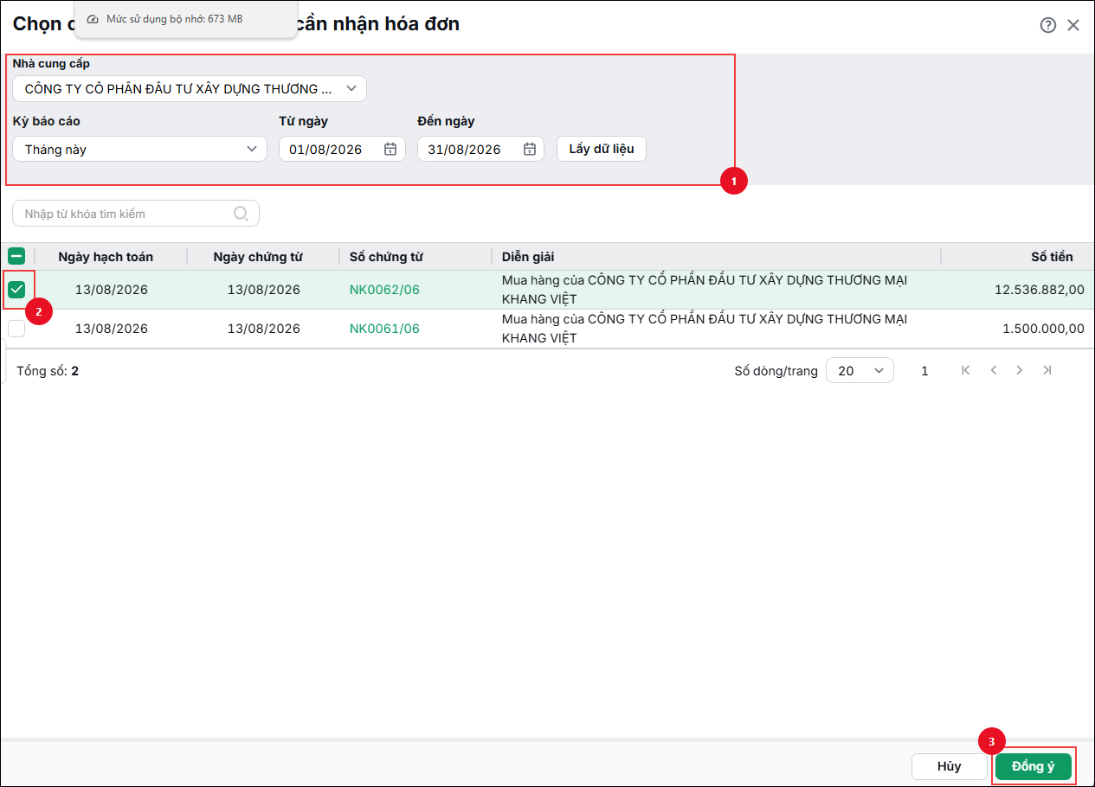
Task: Click the memory usage tooltip text 673 MB
Action: pos(174,18)
